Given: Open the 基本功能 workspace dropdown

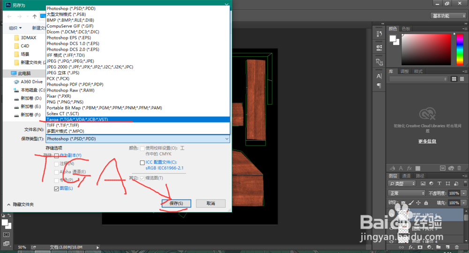Looking at the screenshot, I should coord(448,16).
